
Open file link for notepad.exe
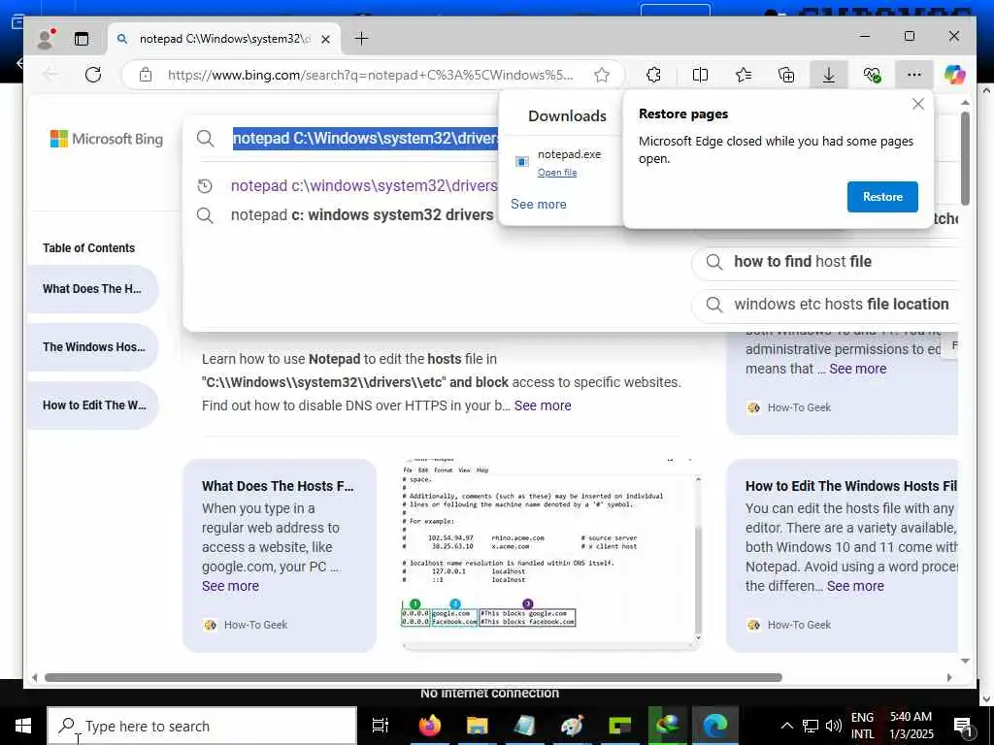pos(556,173)
